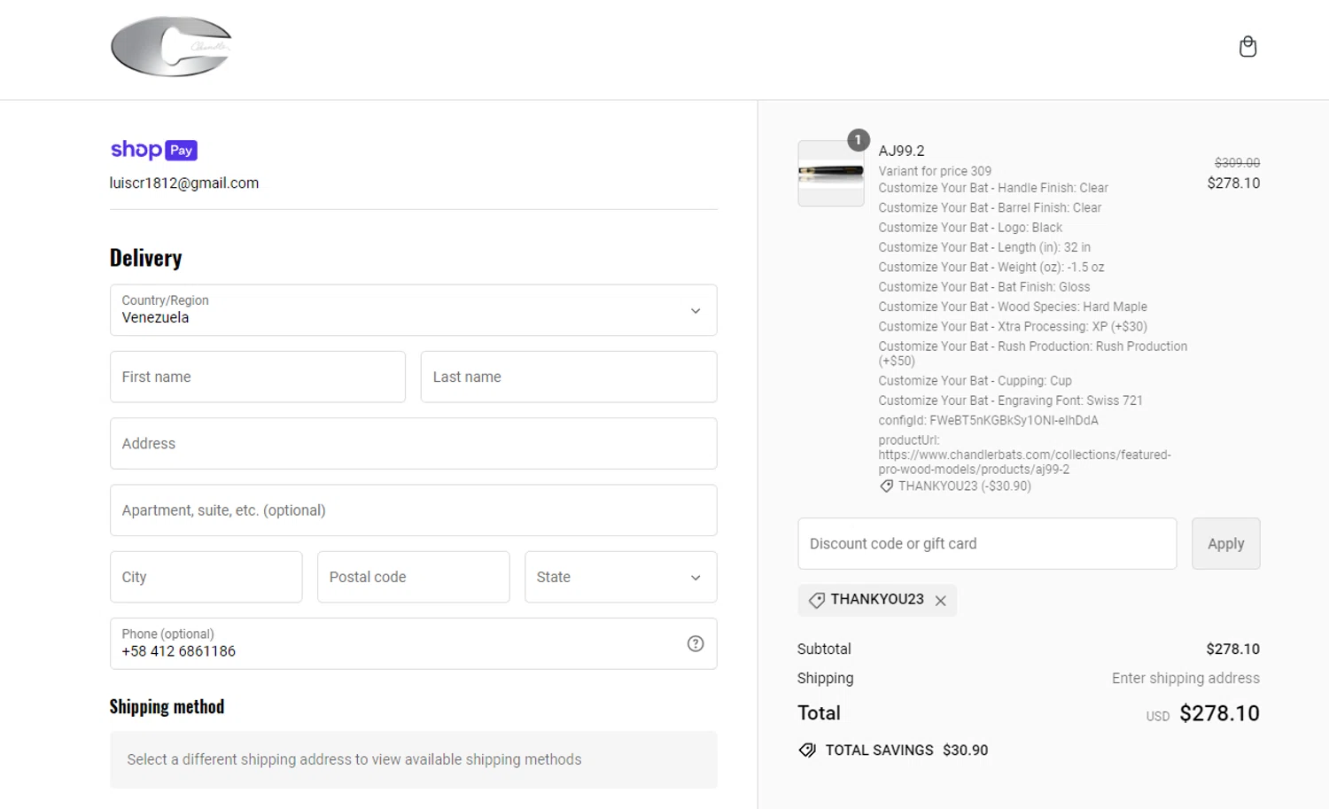The width and height of the screenshot is (1329, 809).
Task: Click the Enter shipping address text
Action: (1185, 678)
